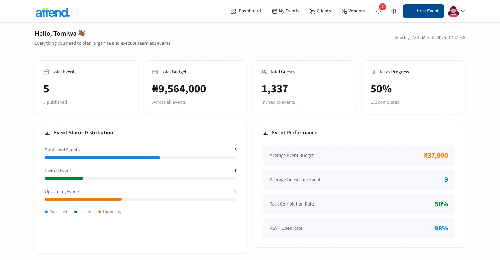The image size is (500, 260).
Task: Click the 98% RSVP open rate value
Action: (x=441, y=228)
